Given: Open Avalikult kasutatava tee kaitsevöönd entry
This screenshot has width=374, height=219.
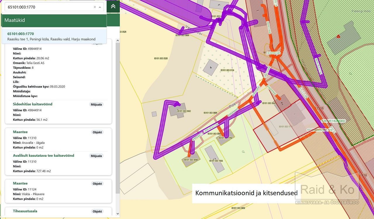Looking at the screenshot, I should pyautogui.click(x=43, y=156).
